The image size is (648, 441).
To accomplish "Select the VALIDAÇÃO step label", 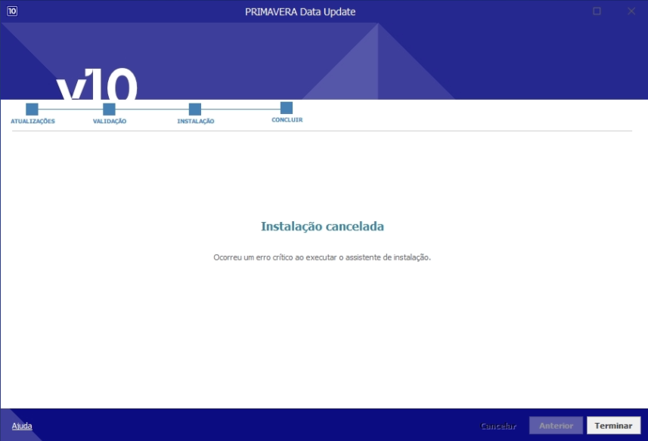I will click(x=110, y=122).
